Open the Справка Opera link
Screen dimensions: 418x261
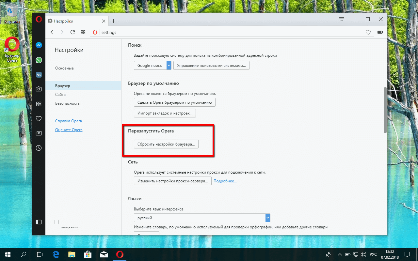click(69, 121)
